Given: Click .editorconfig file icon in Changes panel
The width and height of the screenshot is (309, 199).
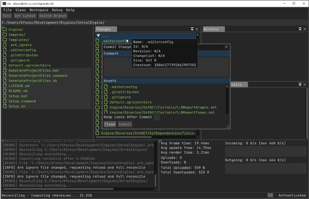Looking at the screenshot, I should tap(97, 41).
